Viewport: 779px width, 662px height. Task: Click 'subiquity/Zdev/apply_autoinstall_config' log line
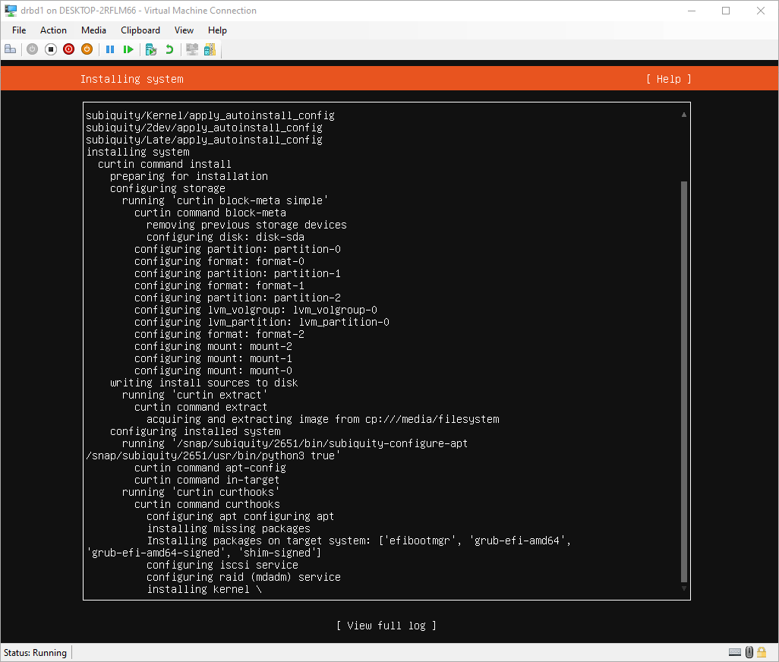tap(204, 128)
